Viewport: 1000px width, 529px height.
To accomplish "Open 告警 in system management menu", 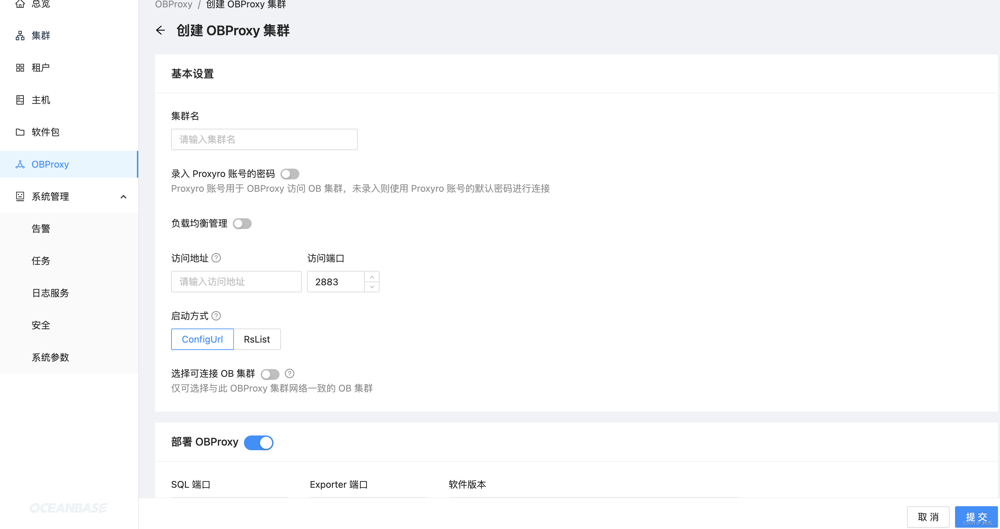I will pos(41,229).
